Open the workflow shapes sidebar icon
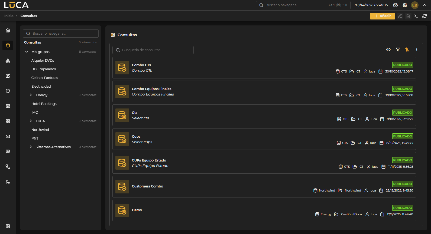This screenshot has width=431, height=234. [x=8, y=167]
